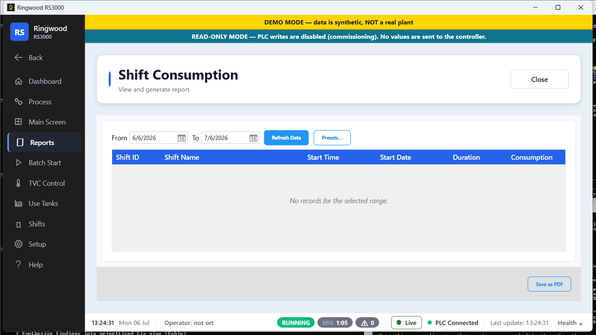Viewport: 596px width, 335px height.
Task: Click the Process gears icon
Action: pyautogui.click(x=18, y=102)
